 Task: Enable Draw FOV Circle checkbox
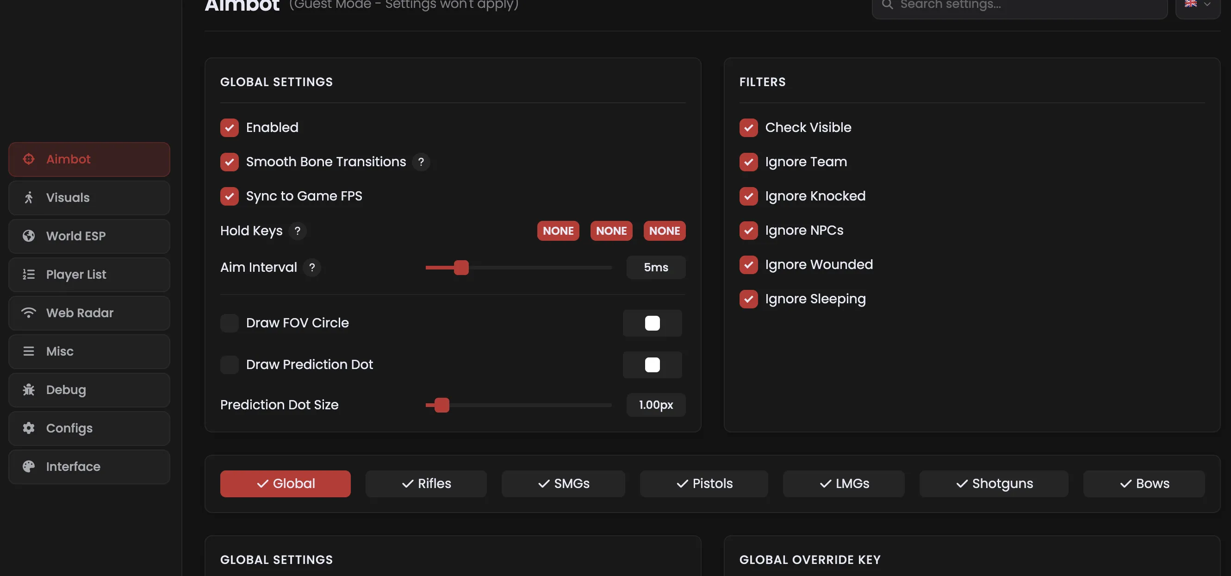click(x=230, y=323)
